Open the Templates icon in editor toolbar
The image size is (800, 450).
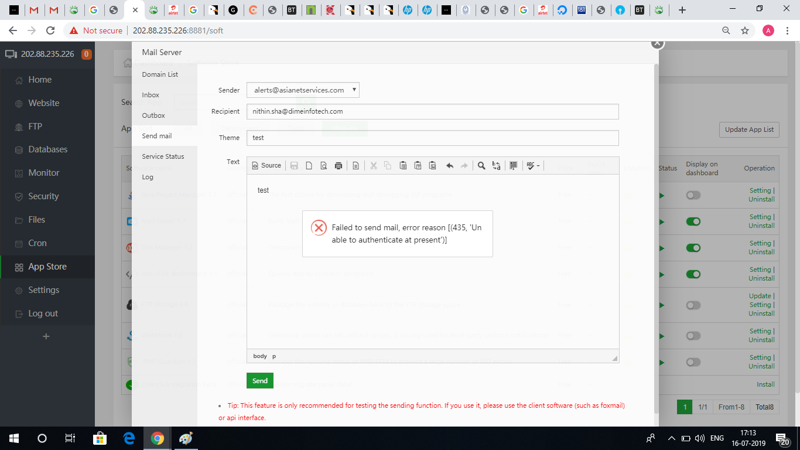[x=355, y=166]
